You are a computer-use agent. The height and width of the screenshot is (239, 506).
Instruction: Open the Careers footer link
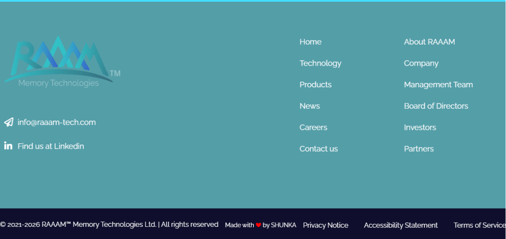313,127
